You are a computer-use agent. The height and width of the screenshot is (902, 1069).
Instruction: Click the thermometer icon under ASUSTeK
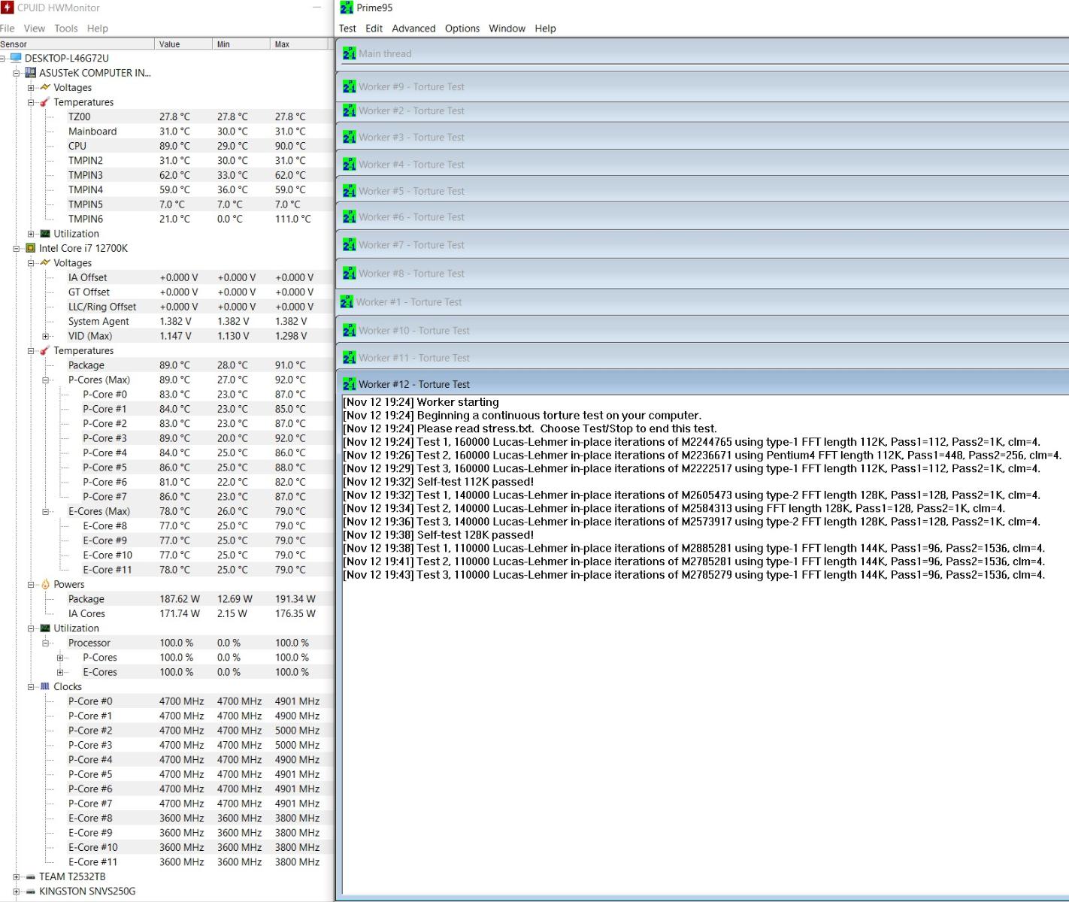45,102
